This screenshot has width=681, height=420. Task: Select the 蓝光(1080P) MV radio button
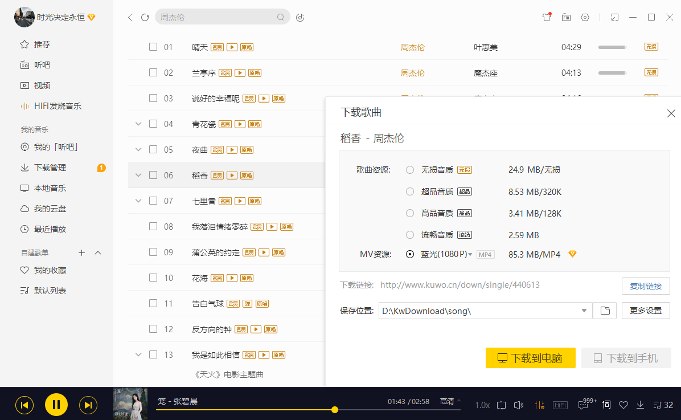point(409,254)
